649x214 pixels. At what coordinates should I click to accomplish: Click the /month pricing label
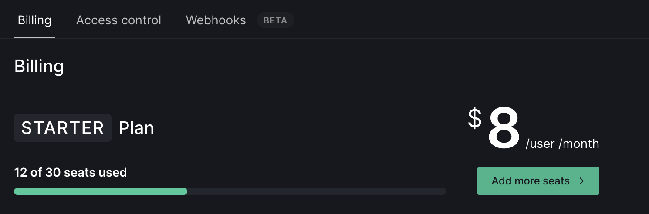tap(579, 144)
